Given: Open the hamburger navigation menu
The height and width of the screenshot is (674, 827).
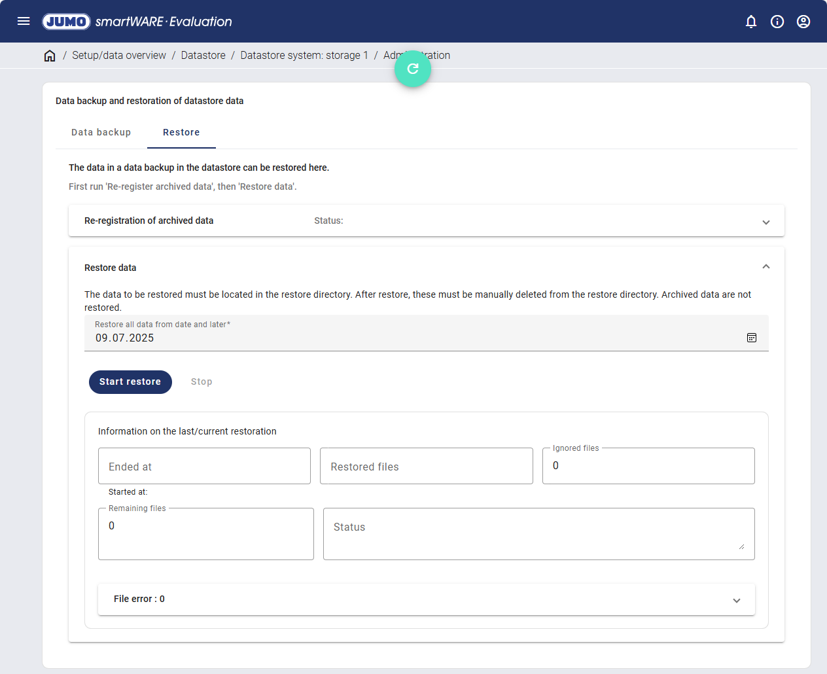Looking at the screenshot, I should point(24,21).
